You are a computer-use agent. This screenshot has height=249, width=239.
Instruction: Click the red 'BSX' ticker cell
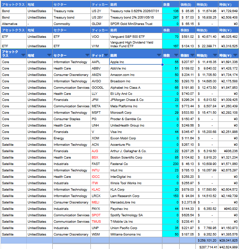click(100, 157)
